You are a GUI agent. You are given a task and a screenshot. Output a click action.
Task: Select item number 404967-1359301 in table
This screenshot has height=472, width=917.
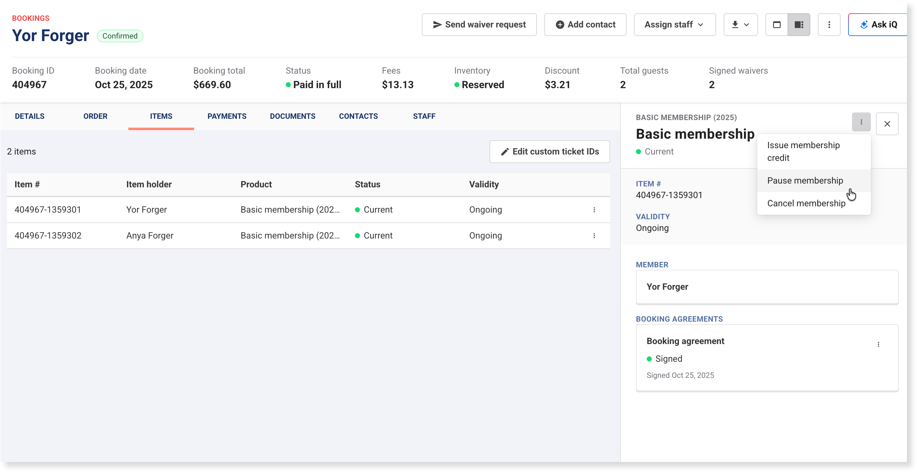tap(48, 210)
